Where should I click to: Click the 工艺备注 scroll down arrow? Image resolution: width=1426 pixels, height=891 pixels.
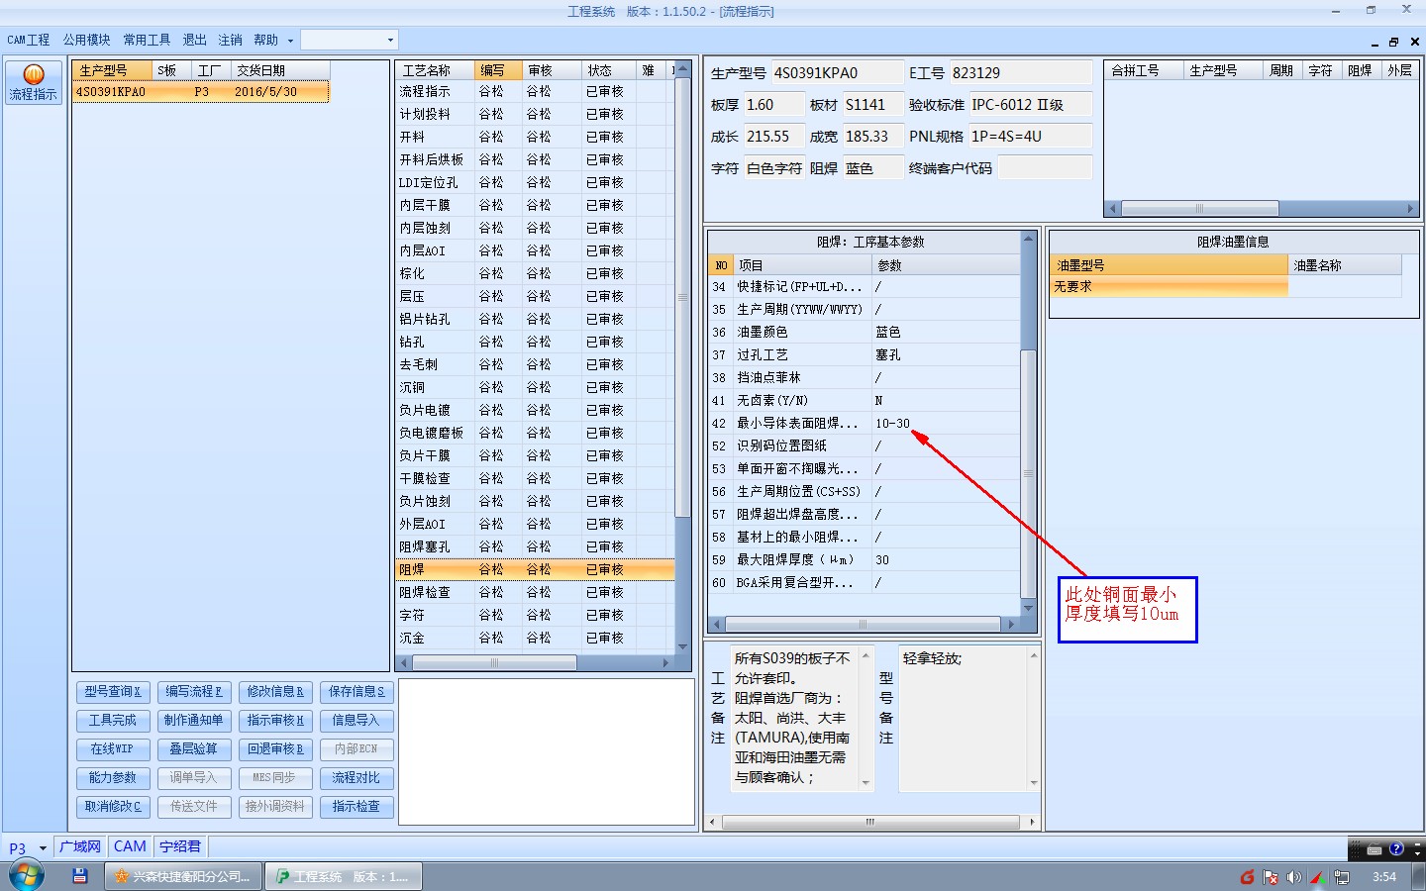(x=866, y=783)
